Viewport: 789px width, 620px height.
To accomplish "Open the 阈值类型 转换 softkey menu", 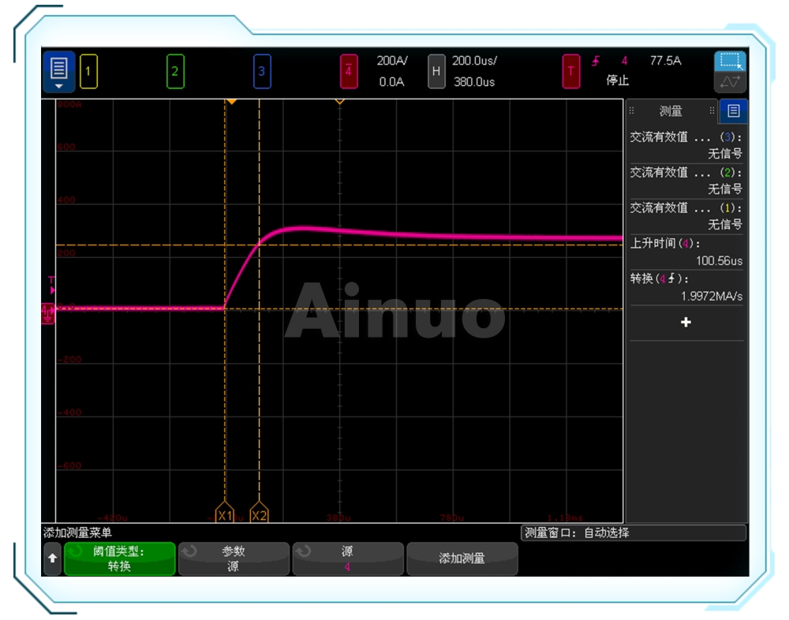I will pos(119,558).
